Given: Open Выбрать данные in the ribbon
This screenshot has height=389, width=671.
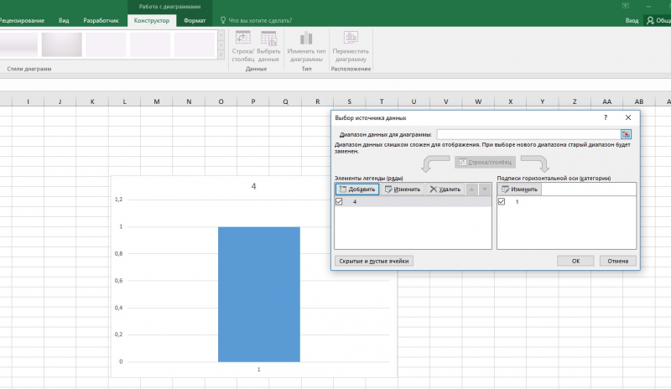Looking at the screenshot, I should click(268, 38).
